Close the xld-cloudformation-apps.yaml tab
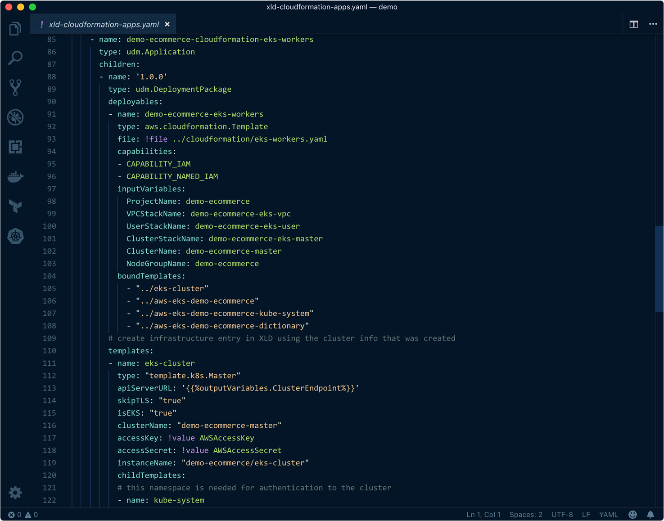The image size is (664, 521). (x=167, y=24)
